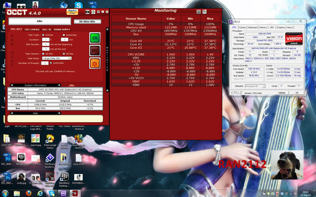
Task: Select Putra Langit Online desktop icon
Action: pos(50,141)
